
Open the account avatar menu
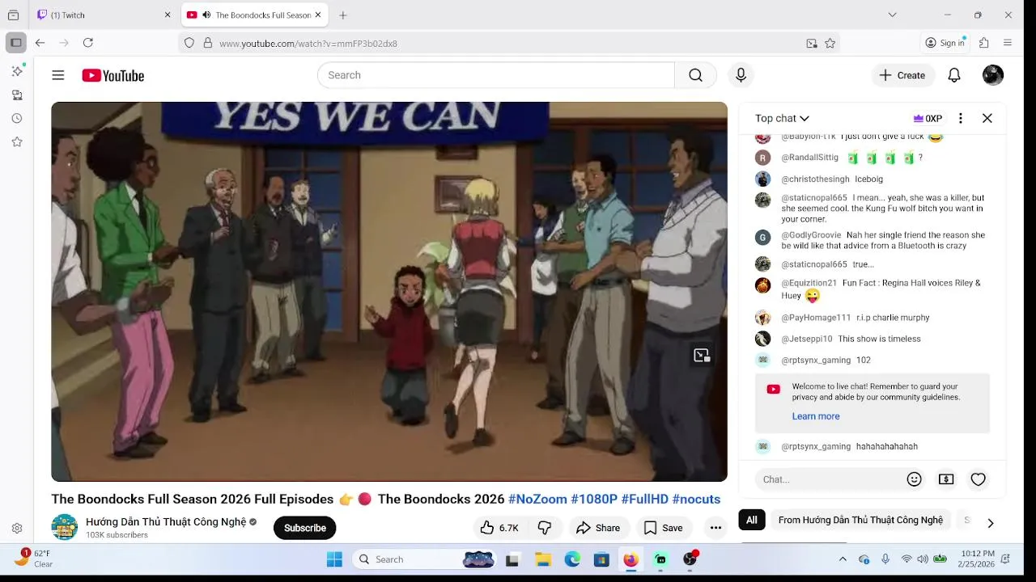[993, 75]
